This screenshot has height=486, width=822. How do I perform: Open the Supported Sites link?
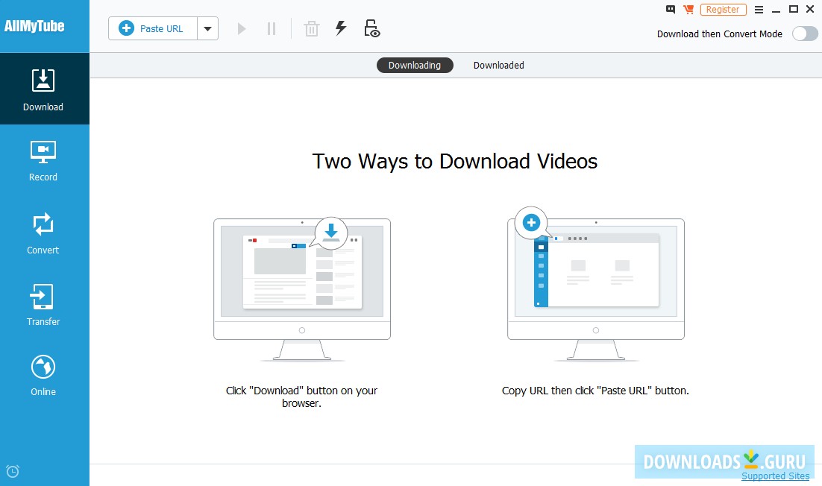point(775,476)
